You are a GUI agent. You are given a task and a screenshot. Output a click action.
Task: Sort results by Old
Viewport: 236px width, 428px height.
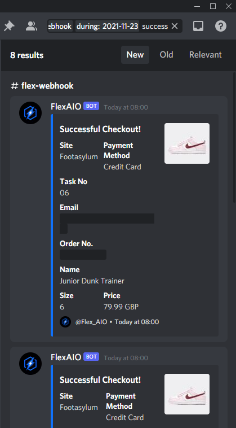coord(166,55)
